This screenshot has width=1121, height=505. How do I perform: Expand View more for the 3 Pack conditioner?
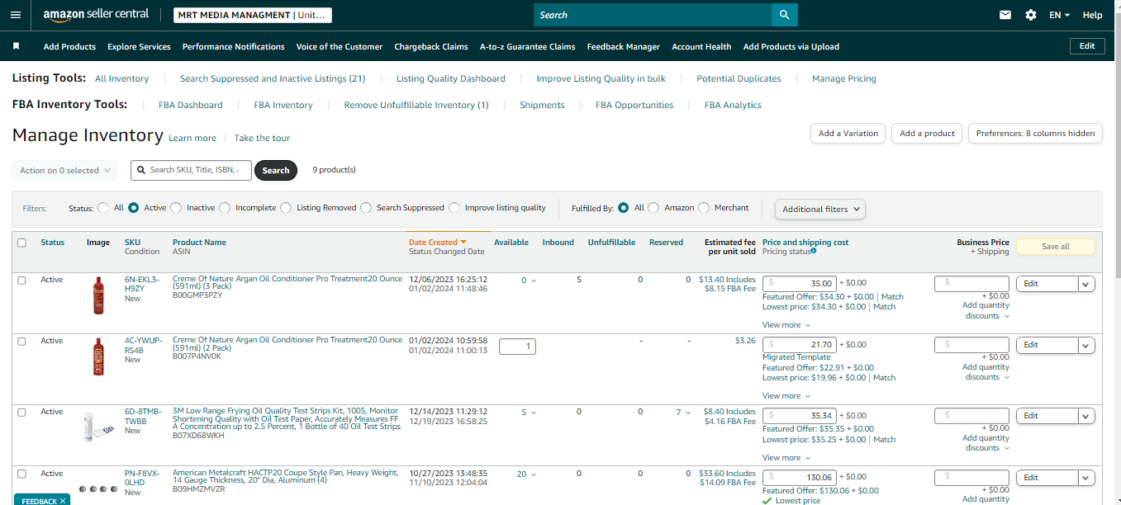pos(786,325)
